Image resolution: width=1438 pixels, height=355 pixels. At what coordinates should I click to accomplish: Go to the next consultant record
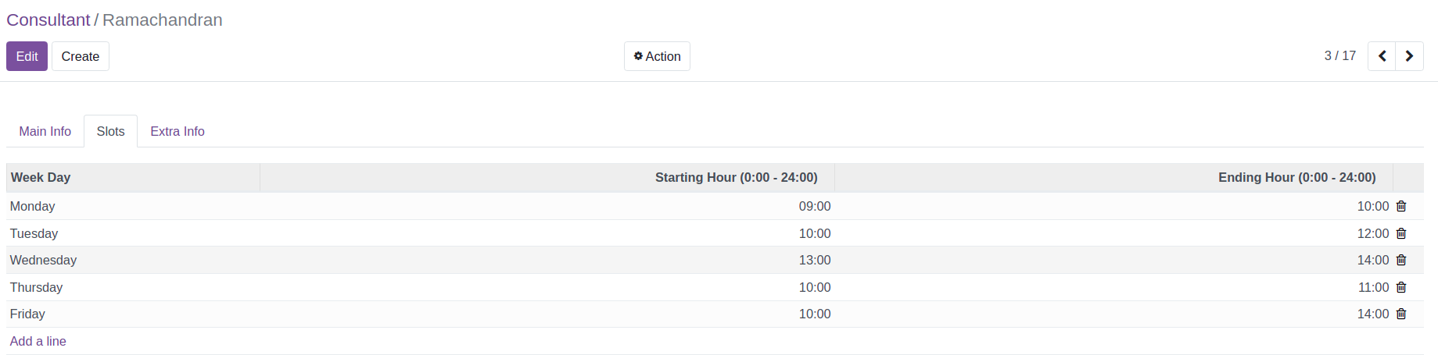(x=1409, y=56)
